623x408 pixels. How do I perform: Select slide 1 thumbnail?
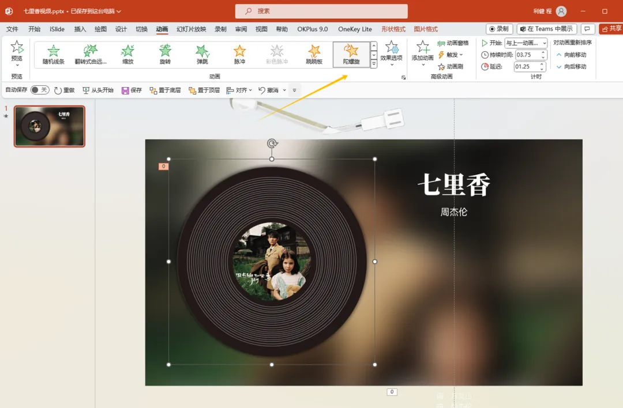50,126
